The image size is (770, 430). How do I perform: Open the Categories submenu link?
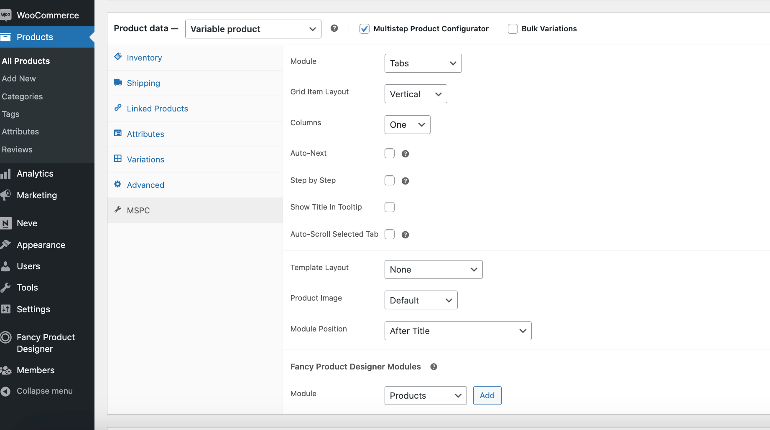click(22, 96)
